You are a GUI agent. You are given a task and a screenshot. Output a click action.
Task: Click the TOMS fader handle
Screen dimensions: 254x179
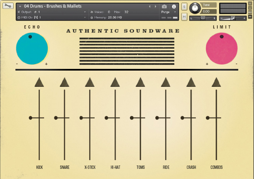point(138,118)
